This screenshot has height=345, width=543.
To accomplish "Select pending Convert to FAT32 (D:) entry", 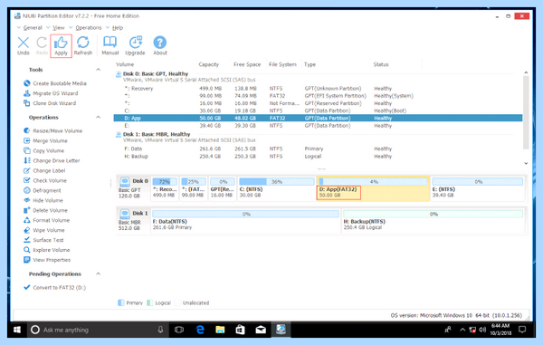I will (x=54, y=288).
